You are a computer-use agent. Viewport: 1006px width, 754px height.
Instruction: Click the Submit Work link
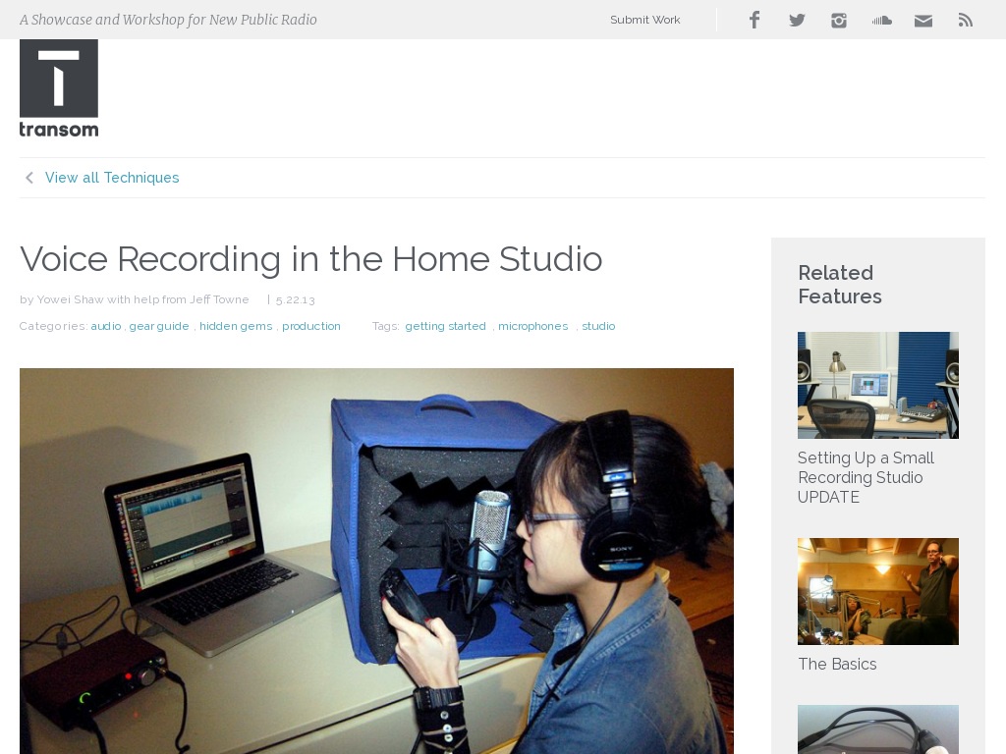click(x=644, y=20)
